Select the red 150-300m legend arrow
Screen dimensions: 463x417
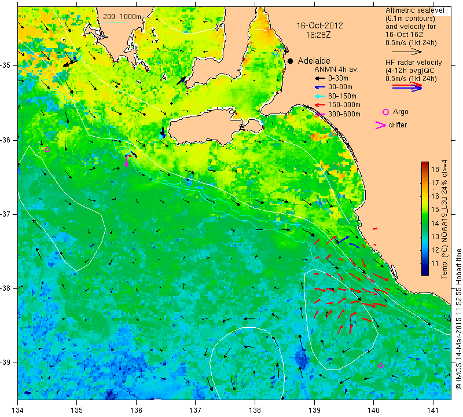coord(319,105)
